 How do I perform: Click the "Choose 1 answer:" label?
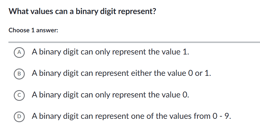pyautogui.click(x=33, y=30)
